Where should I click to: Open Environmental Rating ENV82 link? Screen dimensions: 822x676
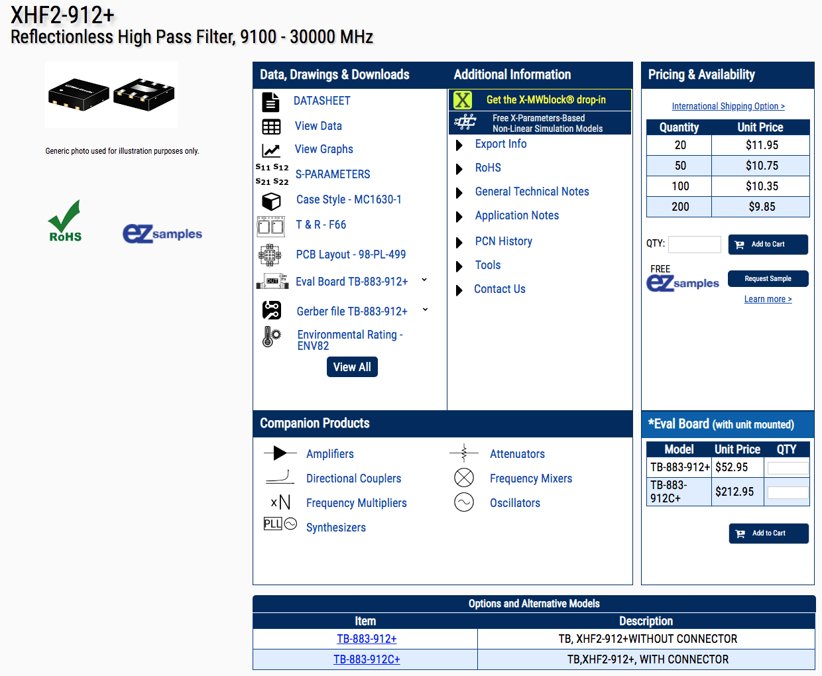click(x=350, y=340)
